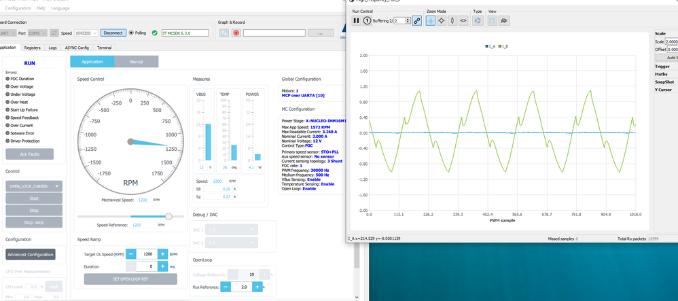Click the VBUS level bar
The image size is (678, 301).
(x=209, y=142)
